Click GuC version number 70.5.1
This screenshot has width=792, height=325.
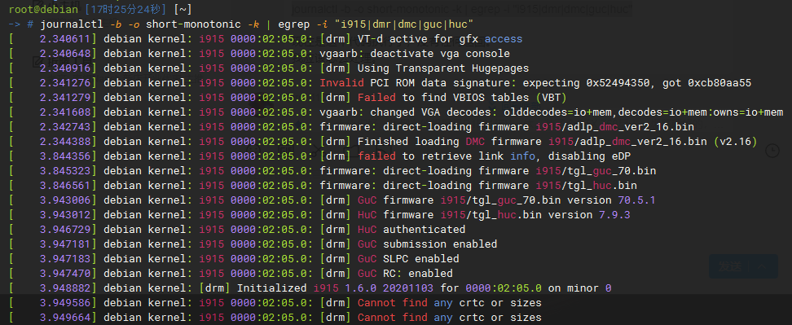[x=637, y=200]
